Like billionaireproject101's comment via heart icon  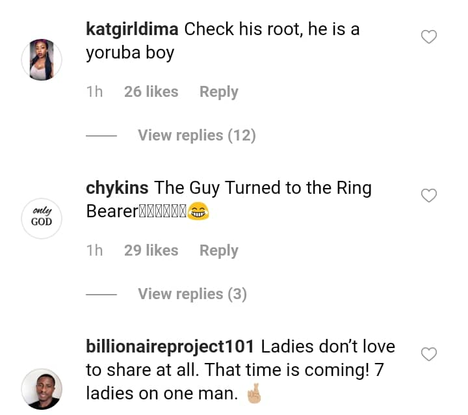click(x=429, y=354)
